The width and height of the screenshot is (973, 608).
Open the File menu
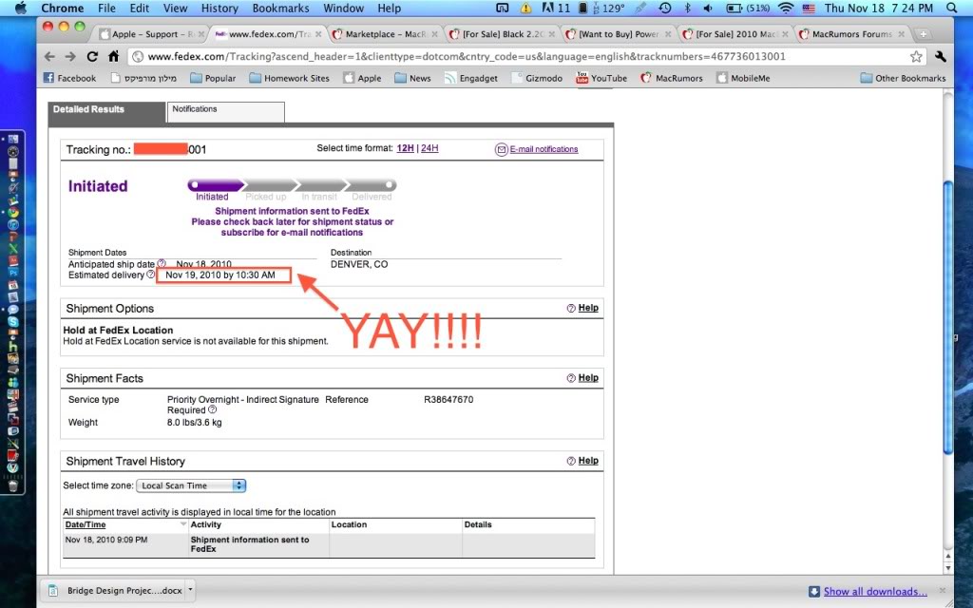pyautogui.click(x=106, y=8)
